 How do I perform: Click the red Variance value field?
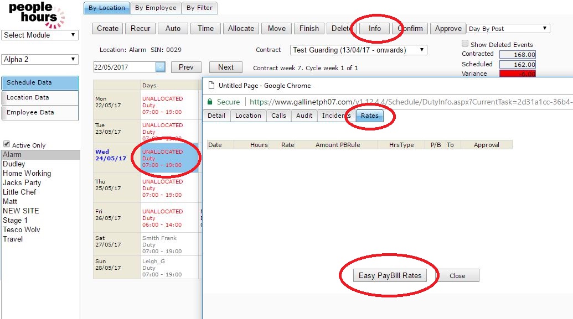[x=517, y=74]
